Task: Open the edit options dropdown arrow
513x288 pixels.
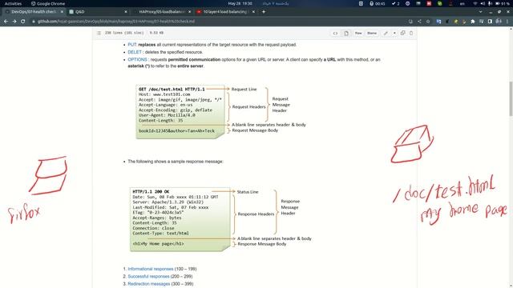Action: pos(394,33)
